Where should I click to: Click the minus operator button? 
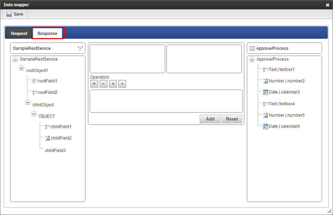point(103,84)
